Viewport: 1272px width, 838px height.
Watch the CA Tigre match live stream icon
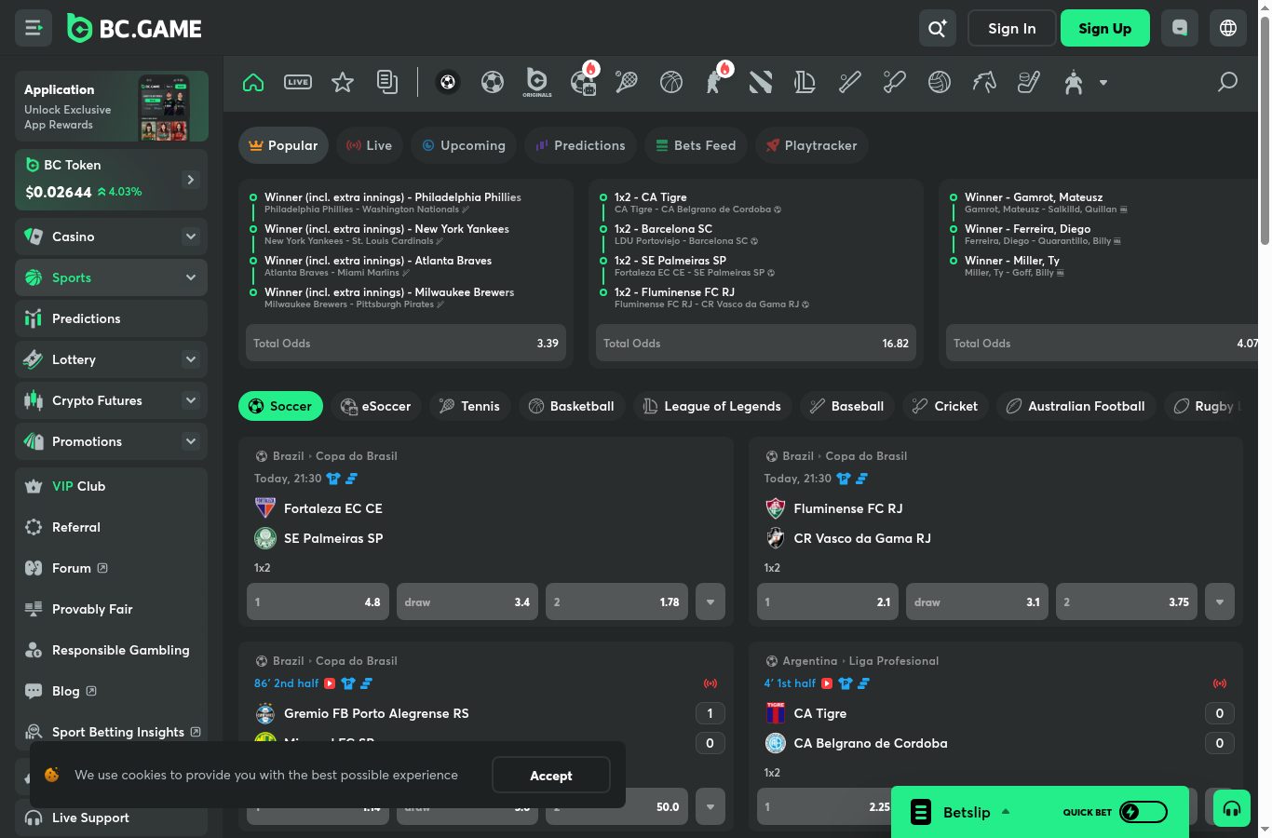point(827,683)
